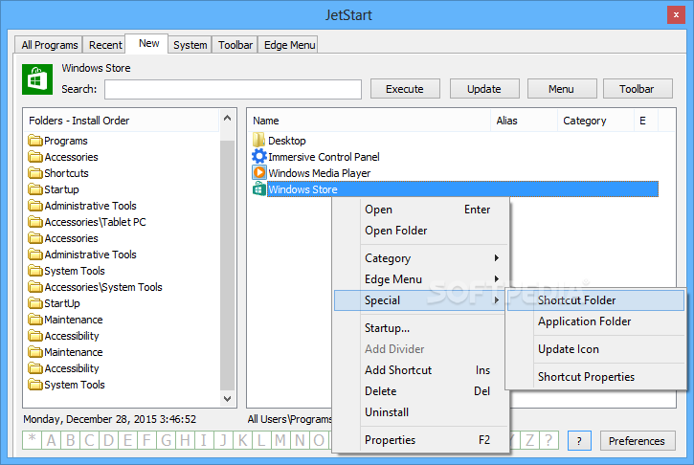Image resolution: width=694 pixels, height=465 pixels.
Task: Click the folder list vertical scrollbar track
Action: pos(228,265)
